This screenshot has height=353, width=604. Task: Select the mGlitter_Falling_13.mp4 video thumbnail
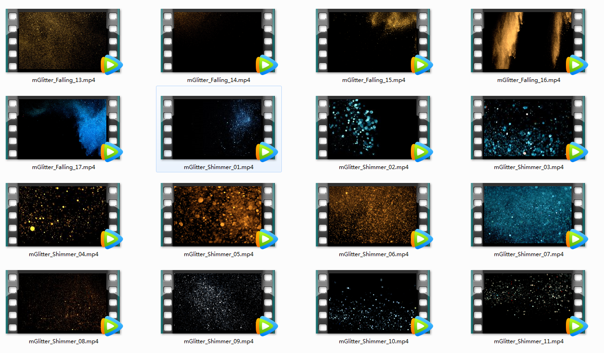click(63, 41)
